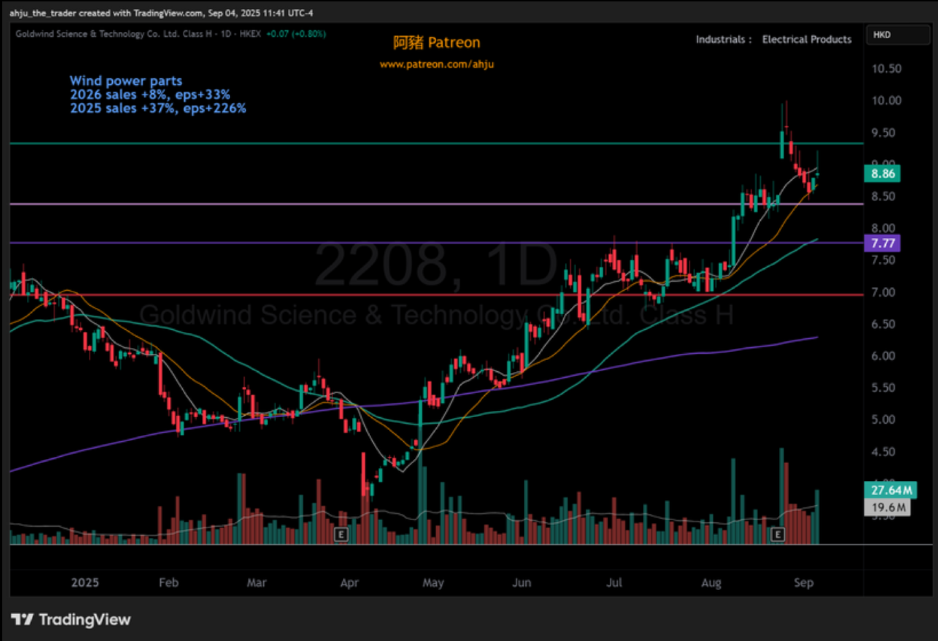
Task: Click the +0.07 (+0.80%) price change
Action: click(x=296, y=34)
